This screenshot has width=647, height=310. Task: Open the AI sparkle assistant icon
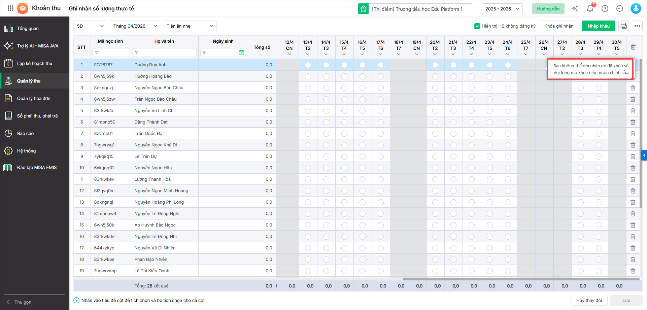point(575,9)
